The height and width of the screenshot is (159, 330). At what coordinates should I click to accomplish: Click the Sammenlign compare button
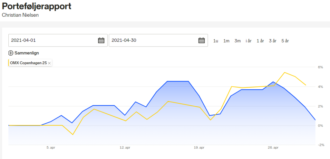point(24,53)
